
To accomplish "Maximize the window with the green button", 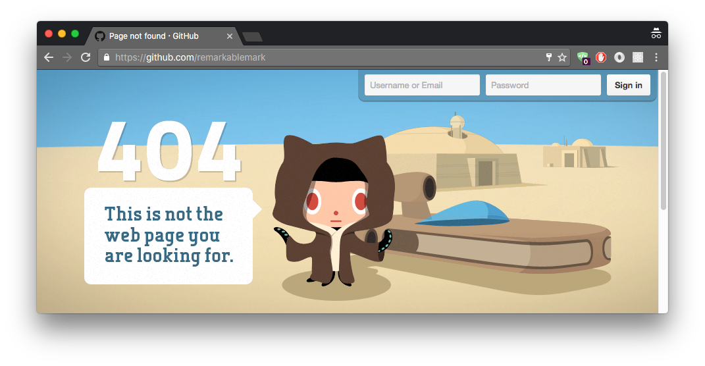I will coord(75,34).
